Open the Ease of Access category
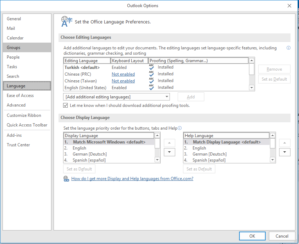 (27, 96)
